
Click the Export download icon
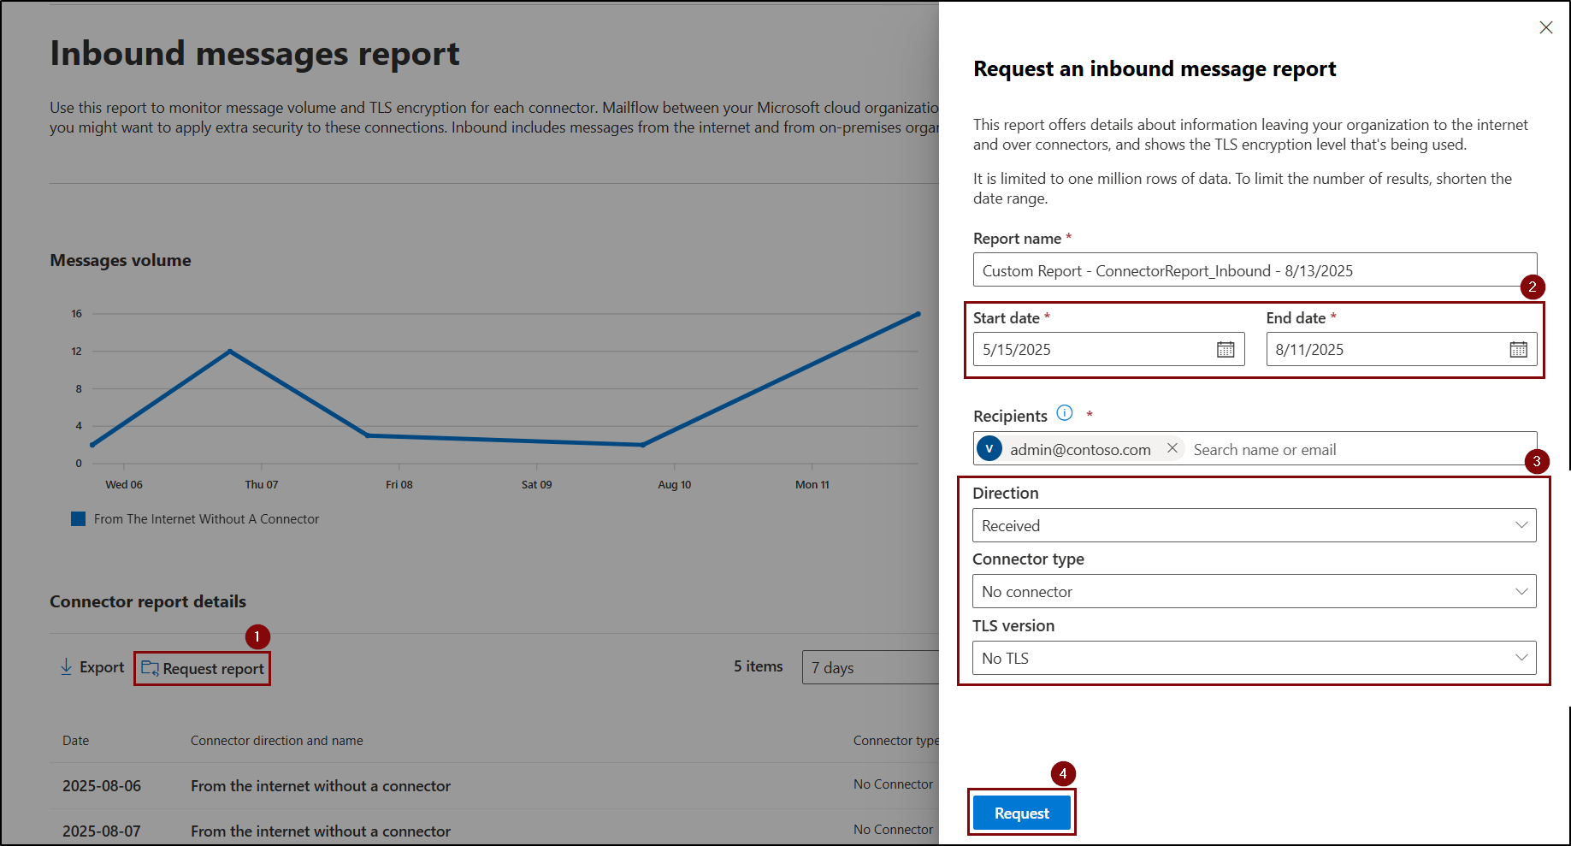click(x=66, y=666)
